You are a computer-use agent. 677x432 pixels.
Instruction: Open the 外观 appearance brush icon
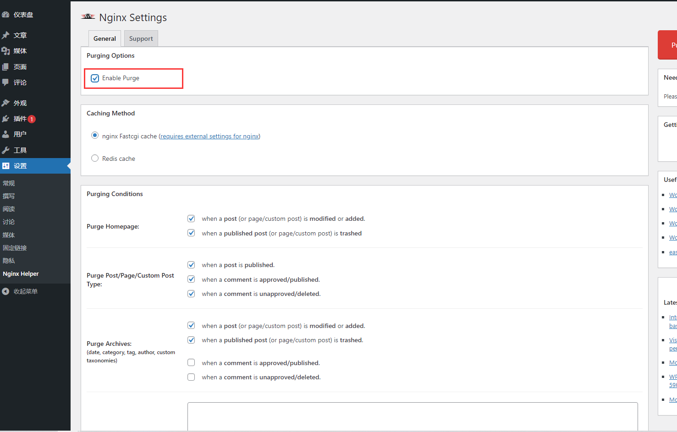coord(6,103)
